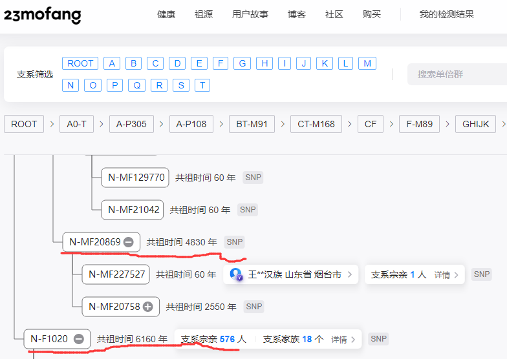Jump to A-P305 breadcrumb node
The width and height of the screenshot is (507, 359).
(132, 124)
